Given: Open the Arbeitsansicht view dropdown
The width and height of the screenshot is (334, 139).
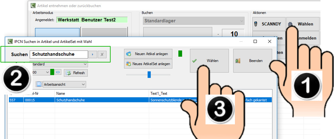Looking at the screenshot, I should (65, 85).
